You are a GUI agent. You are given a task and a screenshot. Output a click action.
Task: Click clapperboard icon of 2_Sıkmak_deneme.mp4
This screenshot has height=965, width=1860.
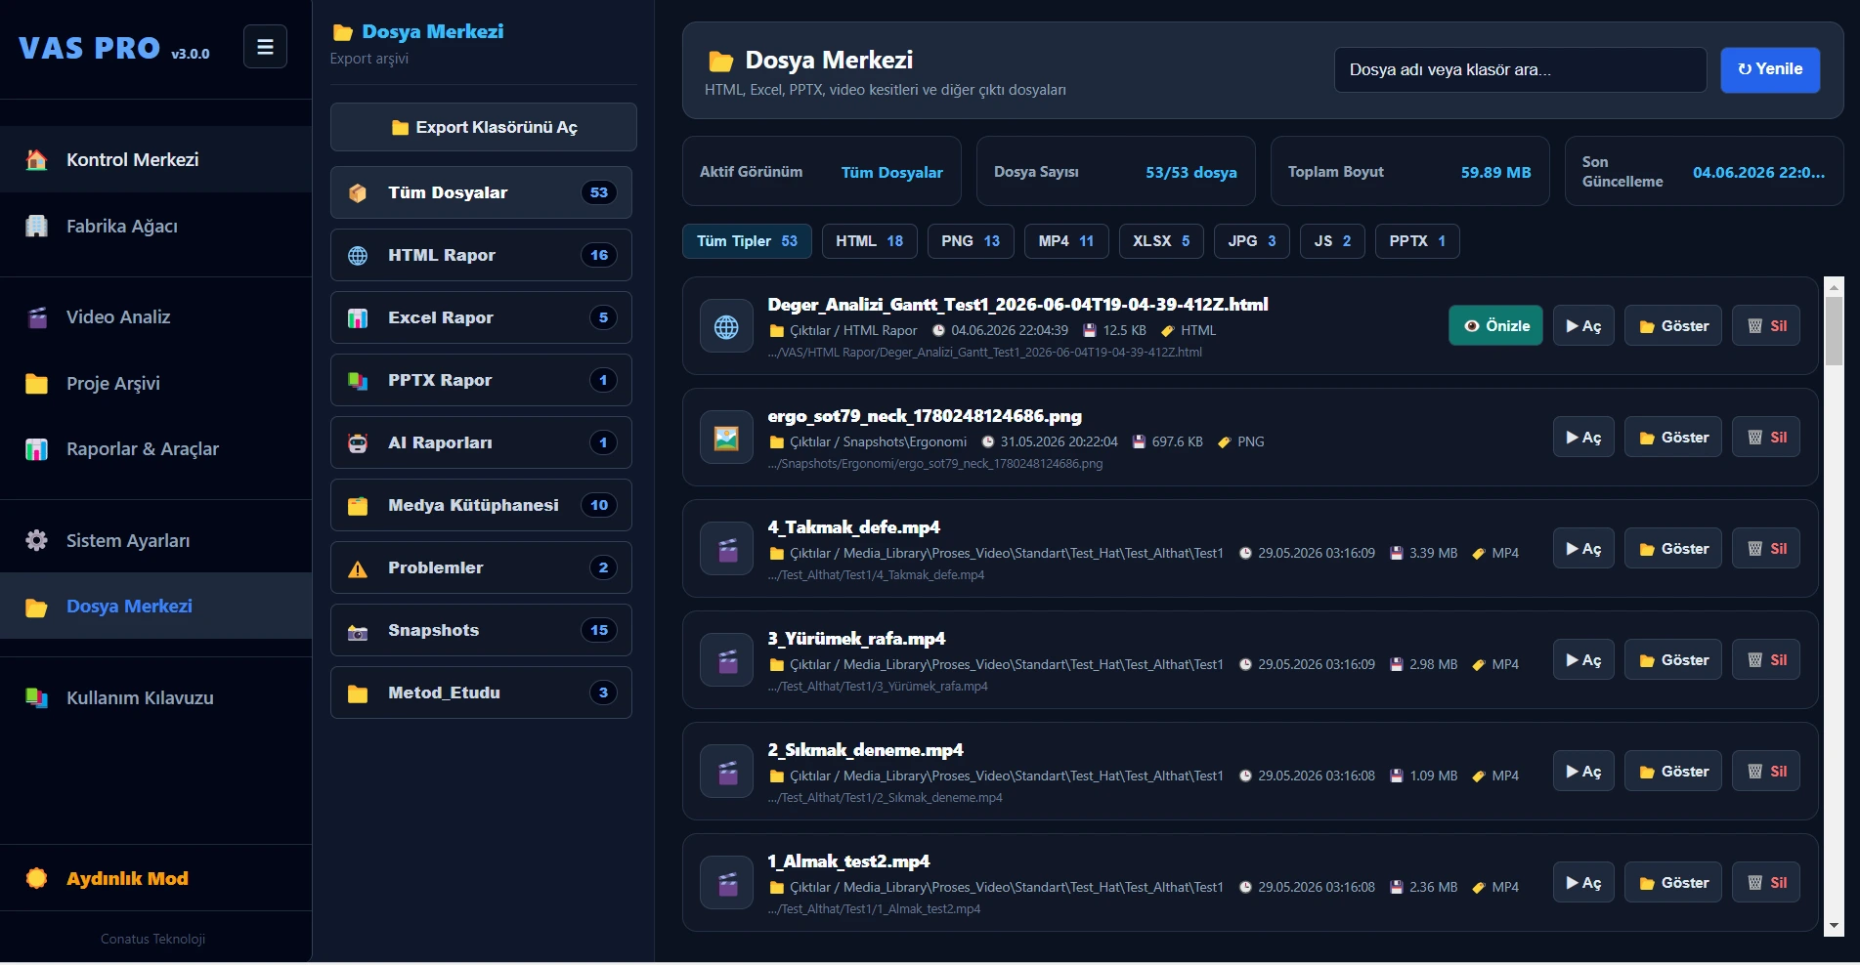click(726, 773)
